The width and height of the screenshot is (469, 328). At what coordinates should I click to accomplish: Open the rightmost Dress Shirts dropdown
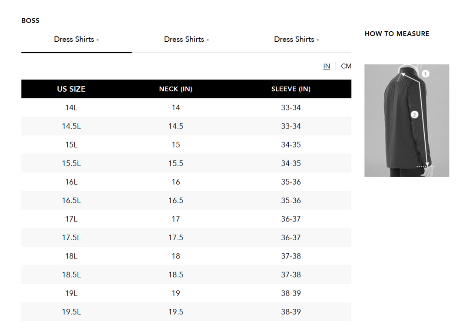(x=296, y=39)
